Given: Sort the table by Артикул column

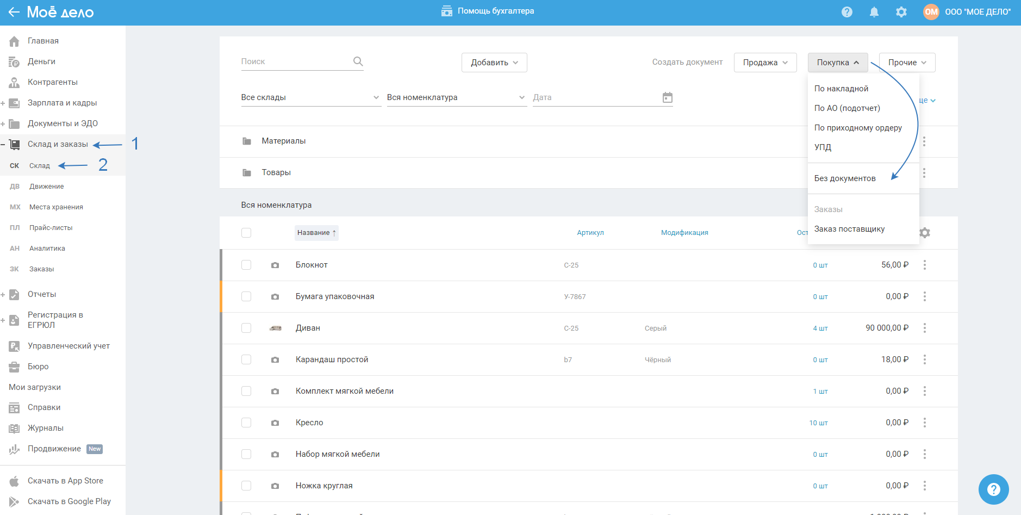Looking at the screenshot, I should 590,233.
